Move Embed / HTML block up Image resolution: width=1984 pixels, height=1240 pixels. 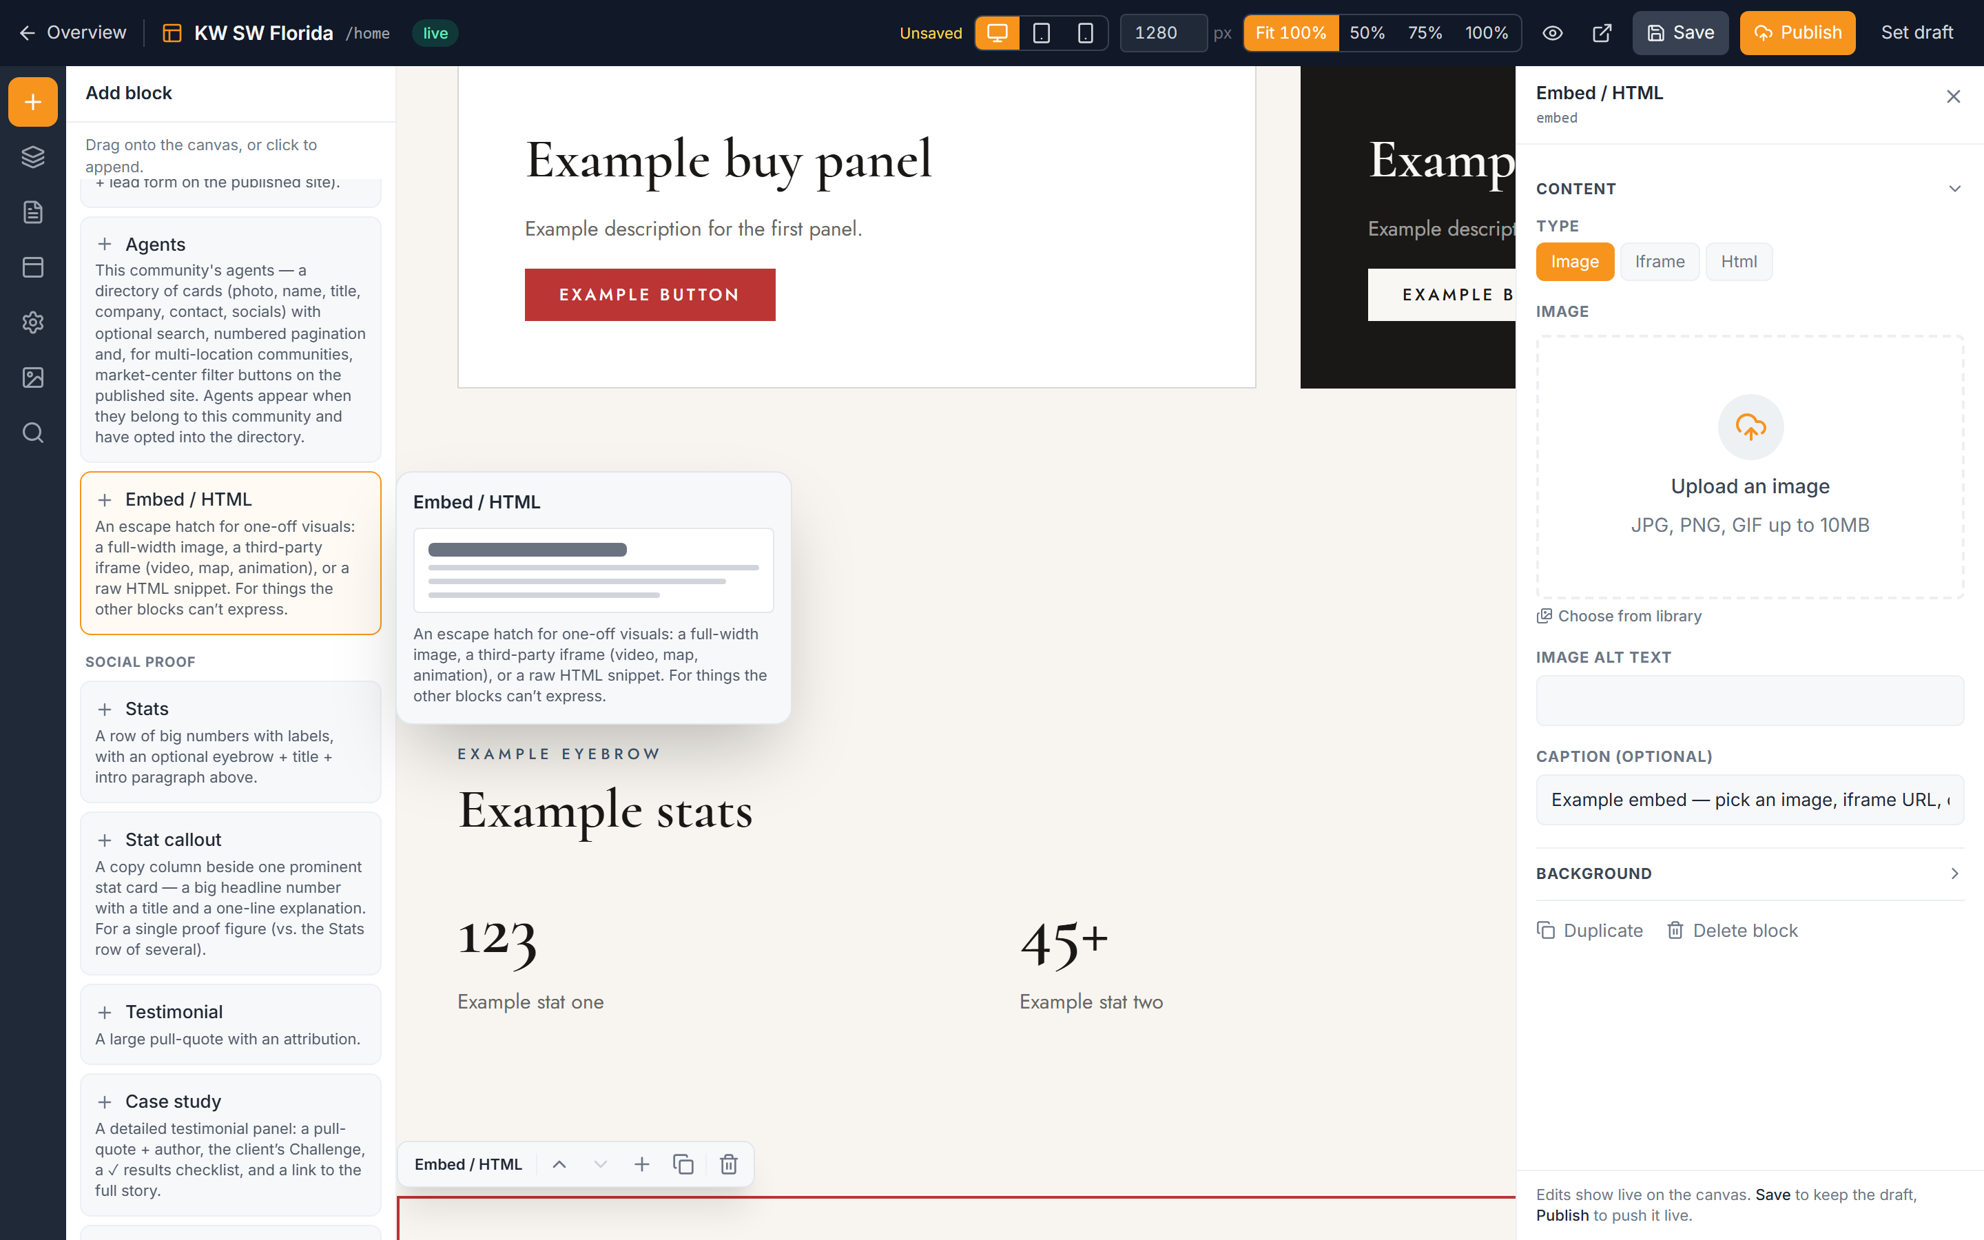pyautogui.click(x=559, y=1164)
